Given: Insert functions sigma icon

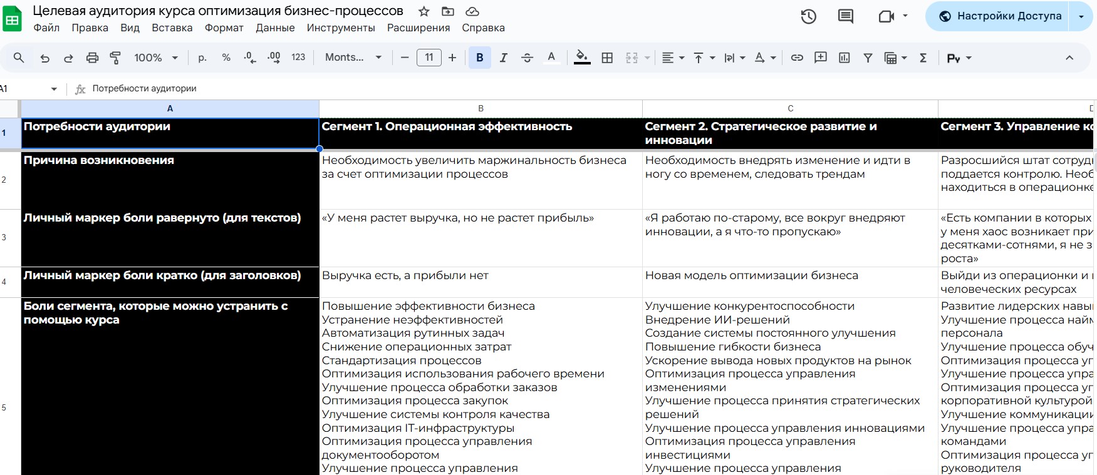Looking at the screenshot, I should [x=923, y=58].
